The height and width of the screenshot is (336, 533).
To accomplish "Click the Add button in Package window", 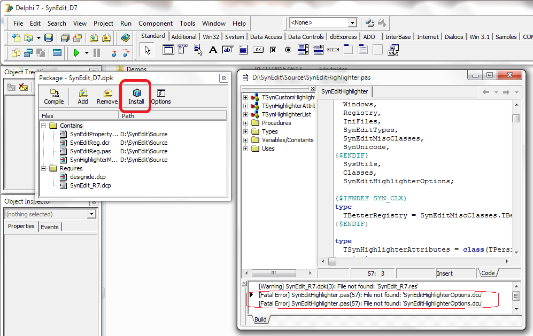I will (83, 97).
